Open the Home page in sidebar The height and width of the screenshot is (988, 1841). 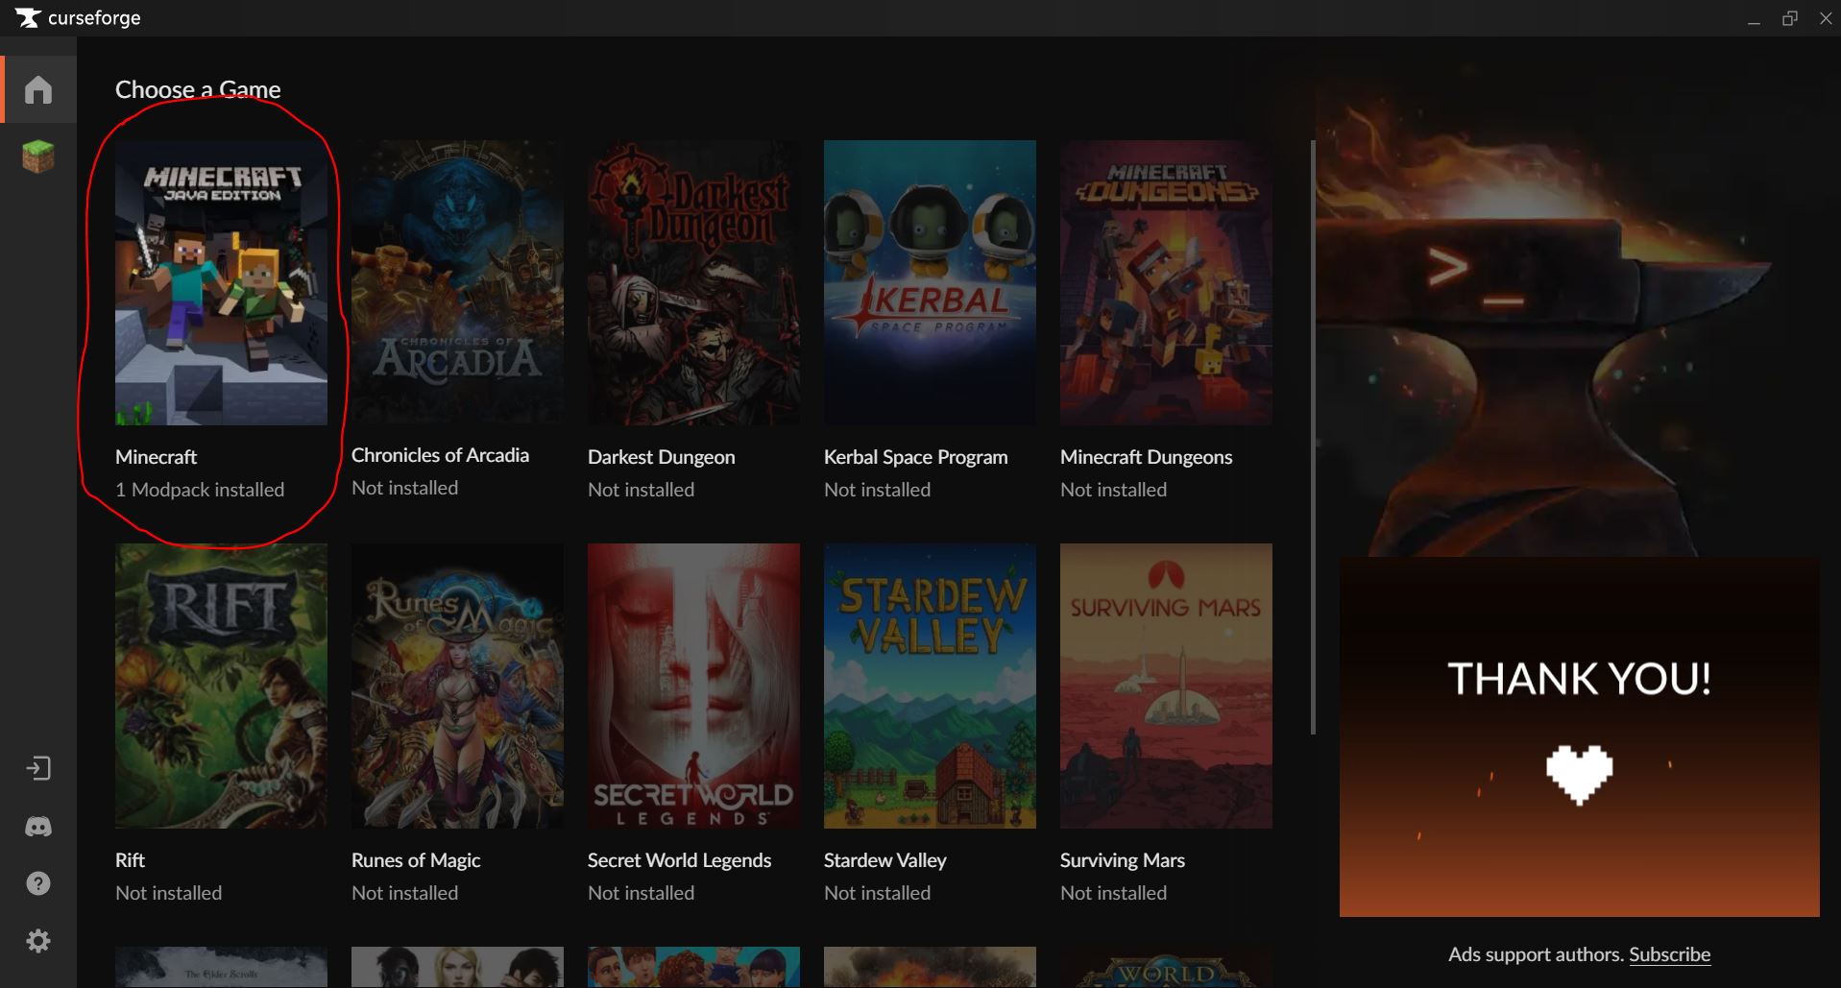(38, 89)
